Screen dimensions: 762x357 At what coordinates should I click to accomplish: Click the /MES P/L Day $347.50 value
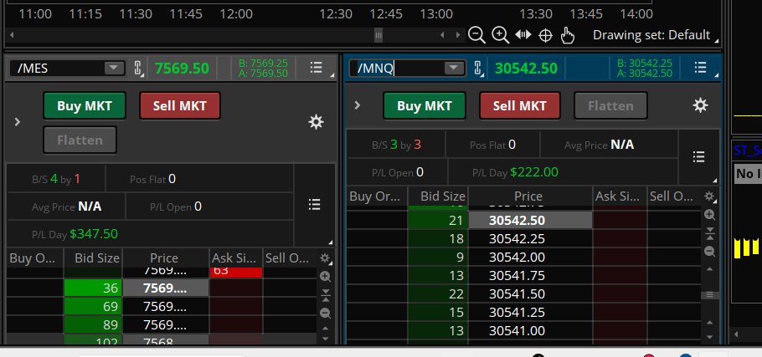click(x=94, y=234)
